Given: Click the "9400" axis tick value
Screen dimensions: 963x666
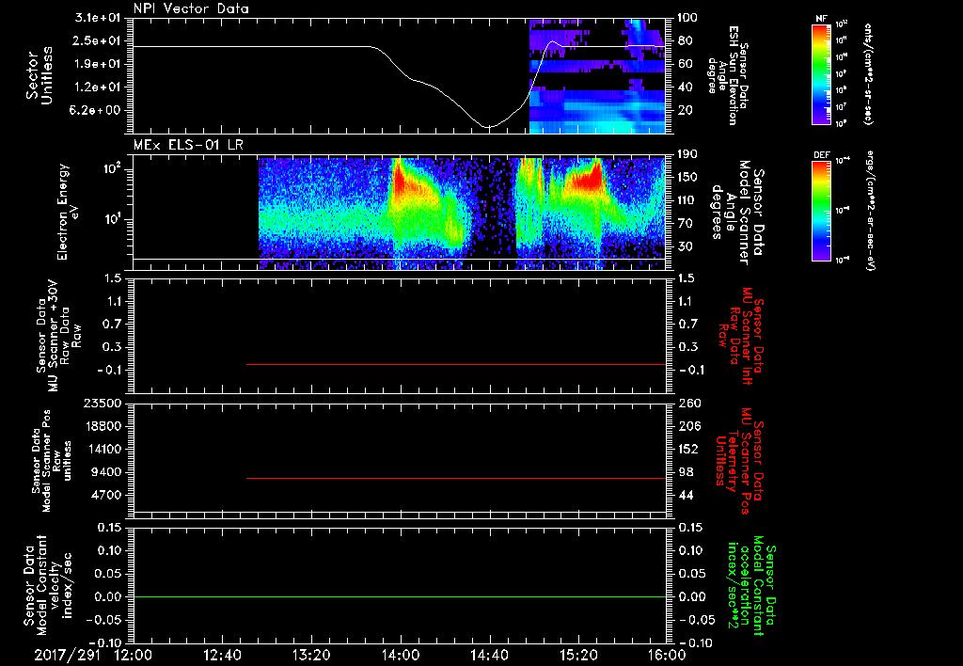Looking at the screenshot, I should (x=105, y=472).
